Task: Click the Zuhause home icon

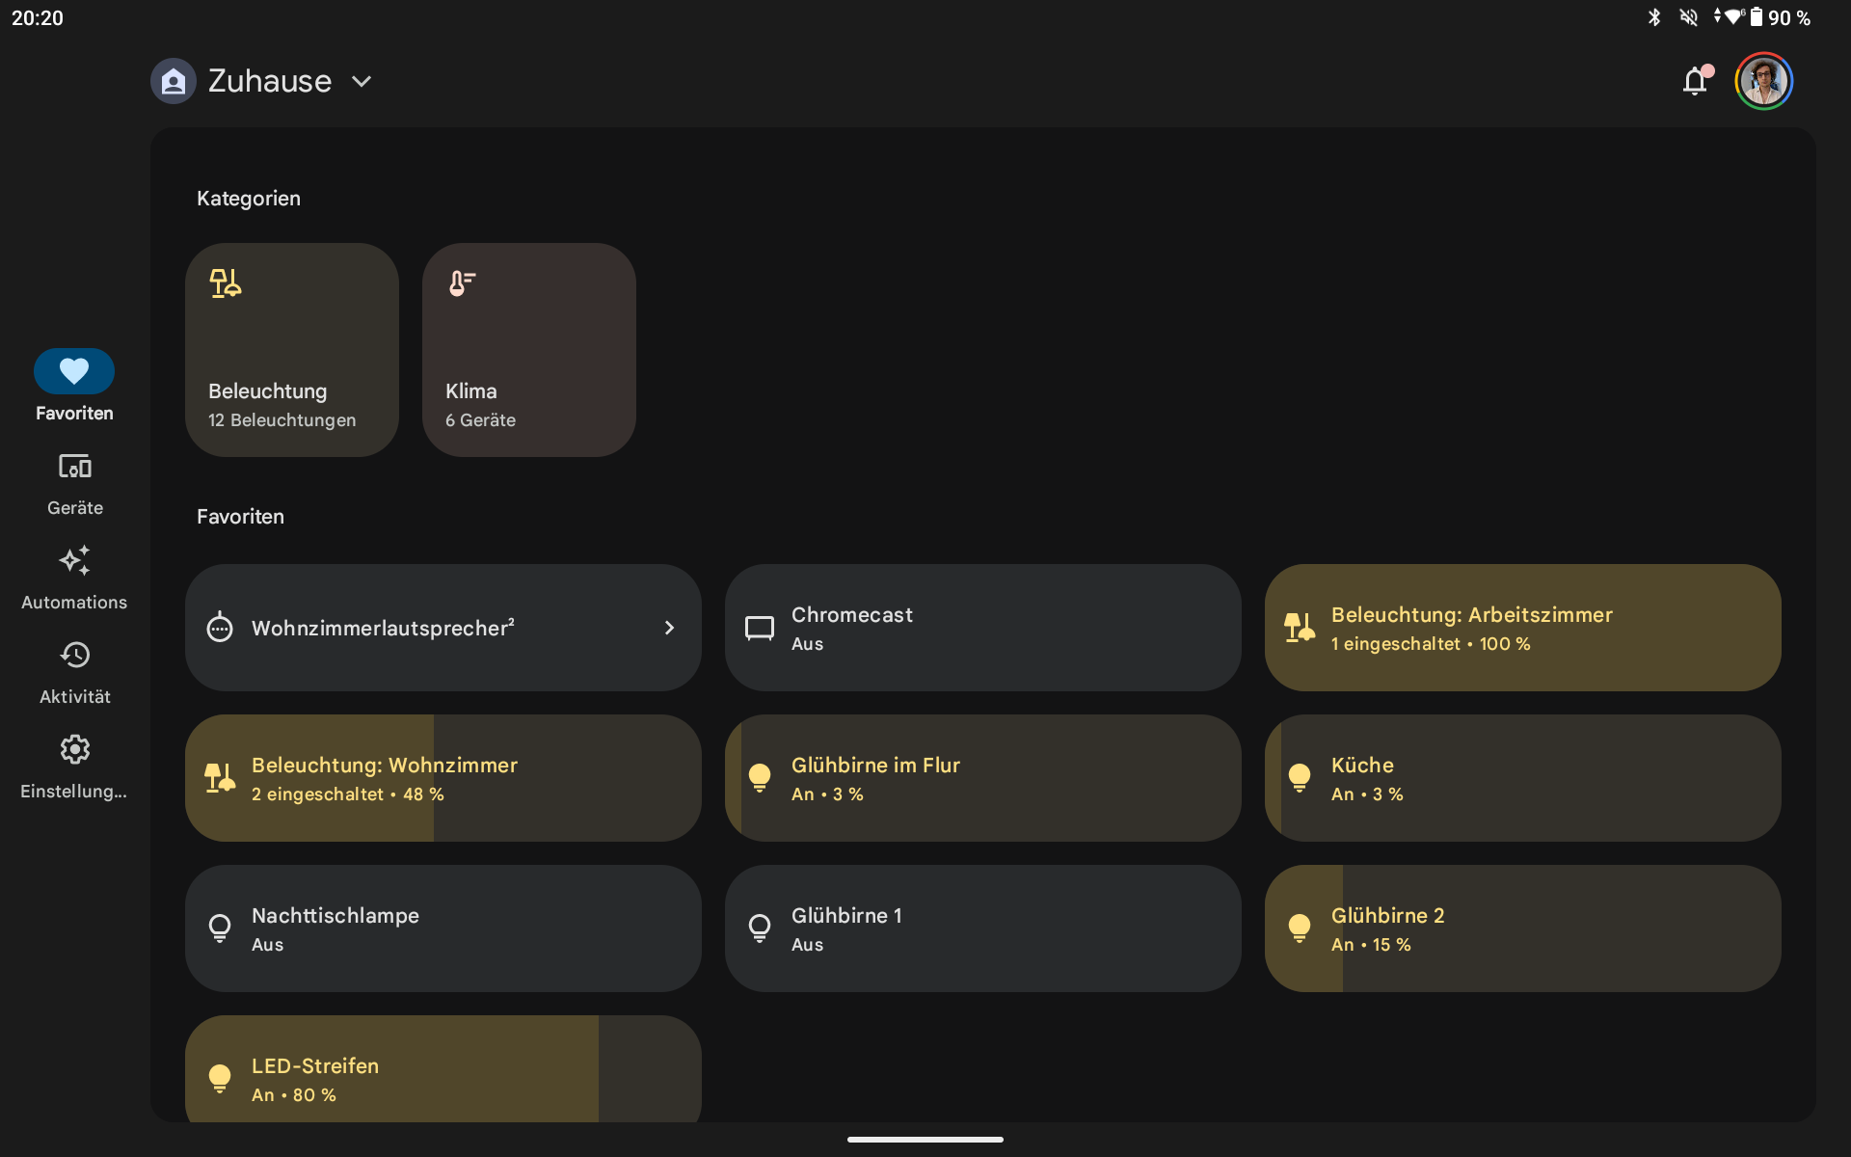Action: (174, 81)
